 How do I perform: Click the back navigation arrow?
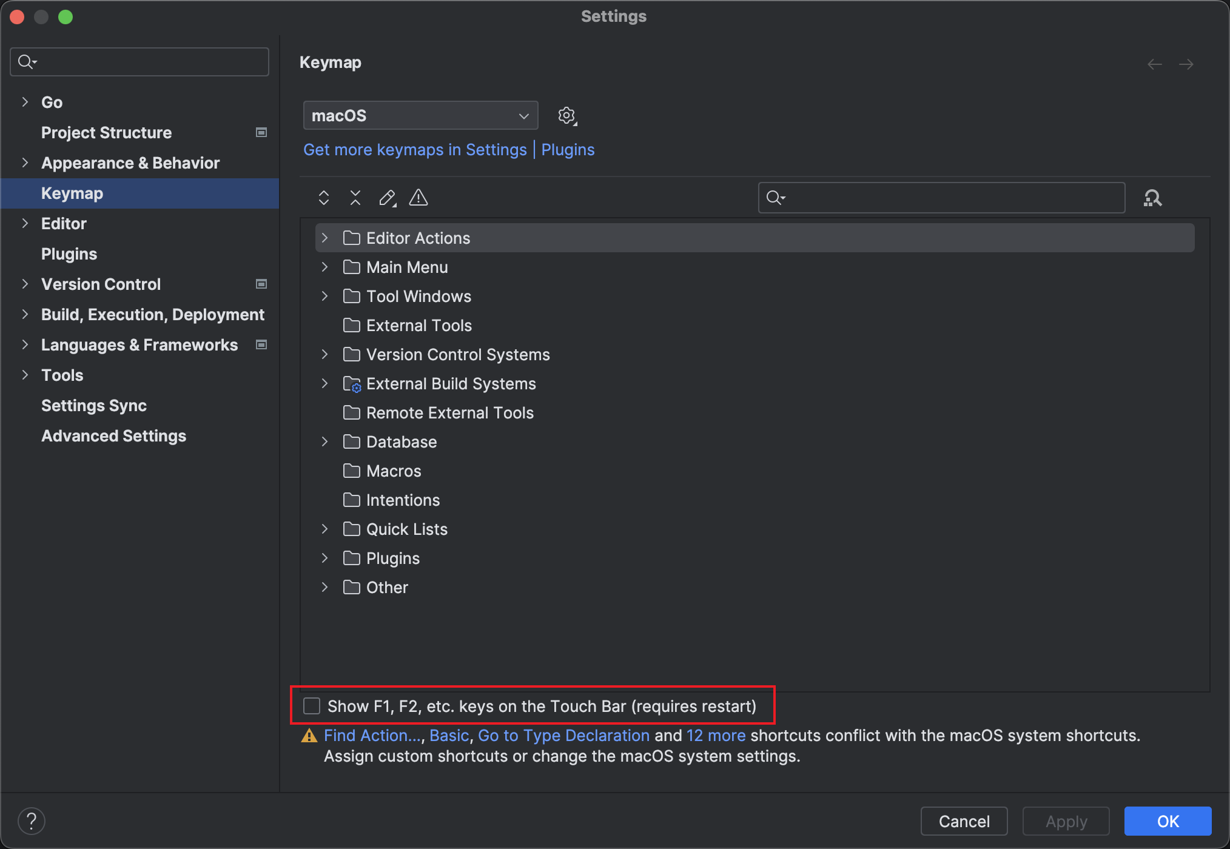[1154, 64]
